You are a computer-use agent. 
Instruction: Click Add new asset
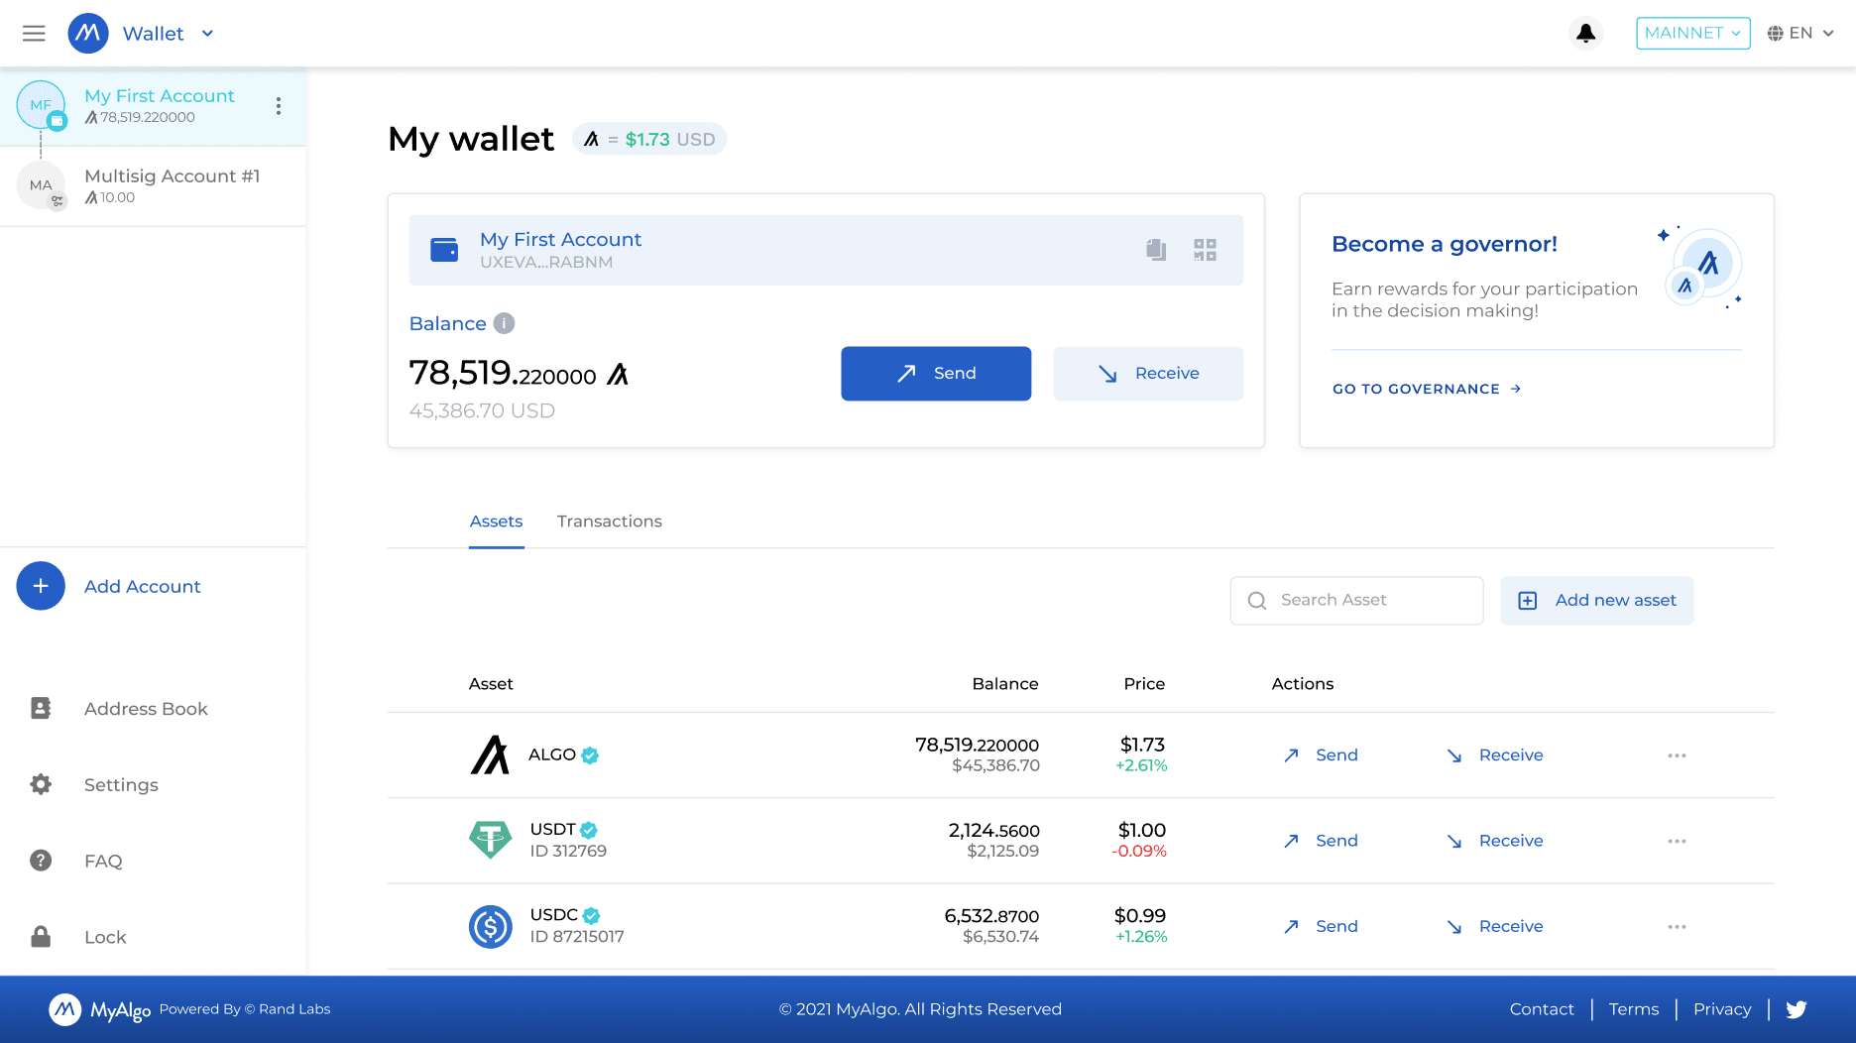[x=1596, y=601]
